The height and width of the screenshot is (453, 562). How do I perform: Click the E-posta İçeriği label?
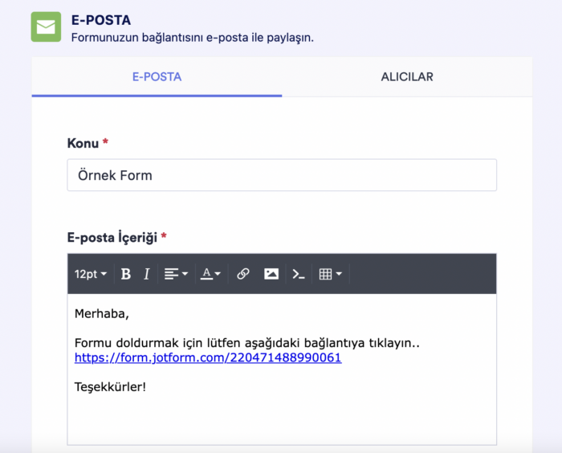112,237
